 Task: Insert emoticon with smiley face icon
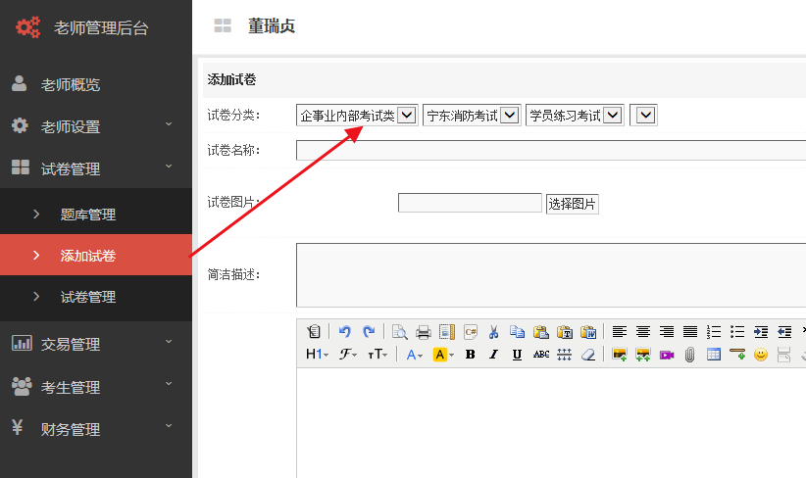pyautogui.click(x=761, y=355)
